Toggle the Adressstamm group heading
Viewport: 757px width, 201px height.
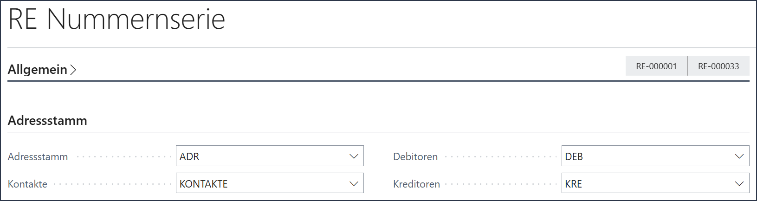tap(47, 121)
